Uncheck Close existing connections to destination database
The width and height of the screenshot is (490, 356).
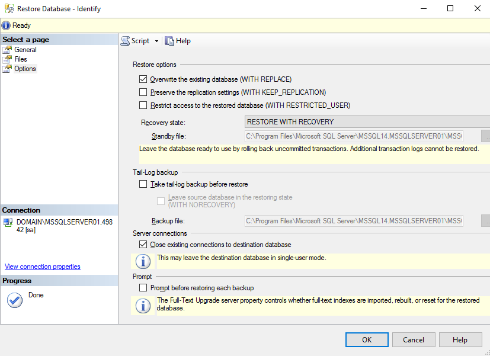pyautogui.click(x=143, y=245)
